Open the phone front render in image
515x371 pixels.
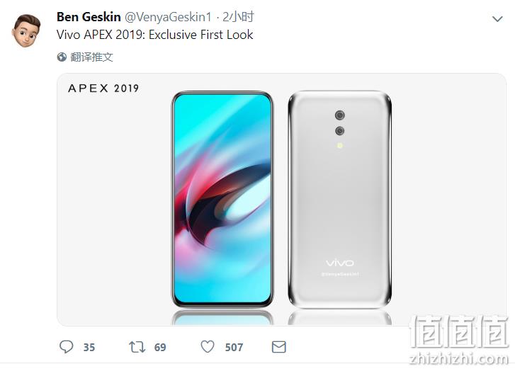(222, 199)
